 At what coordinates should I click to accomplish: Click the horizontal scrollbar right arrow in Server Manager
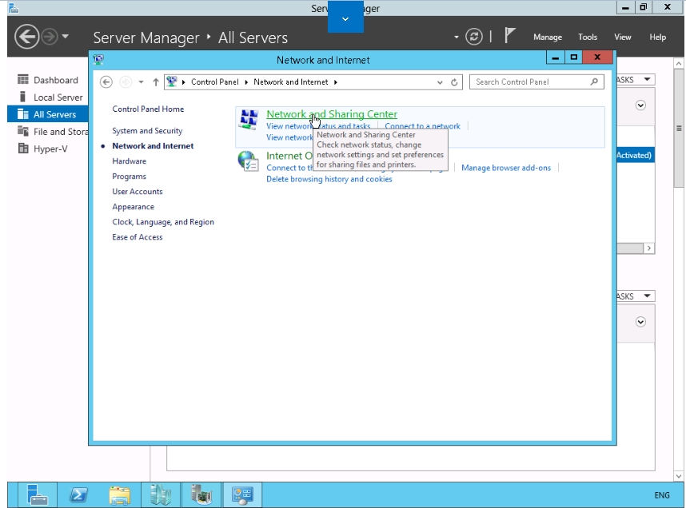(648, 248)
